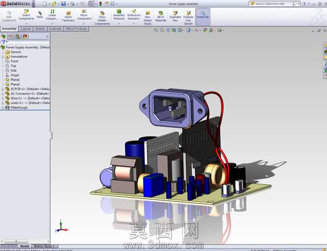Click Zoom to Fit in view toolbar
This screenshot has width=327, height=251.
point(156,30)
